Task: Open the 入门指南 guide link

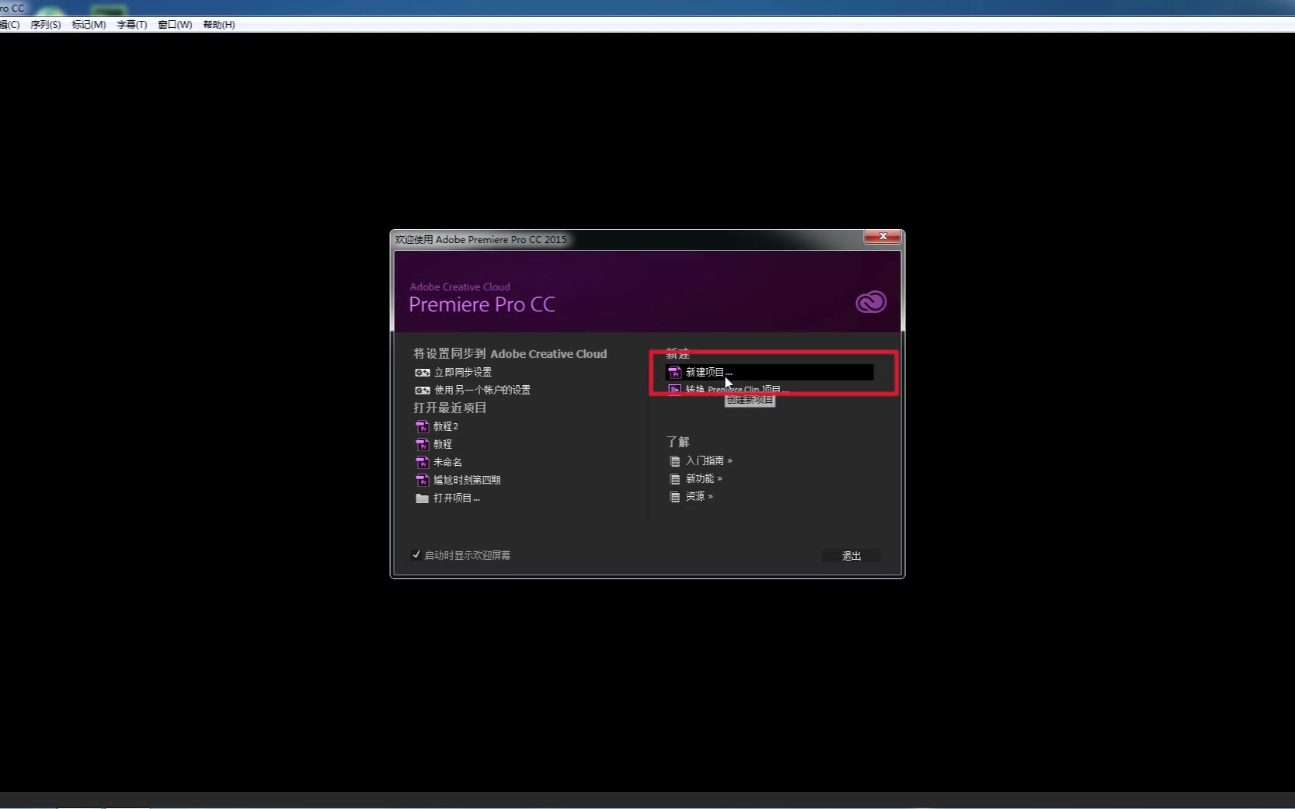Action: pos(708,461)
